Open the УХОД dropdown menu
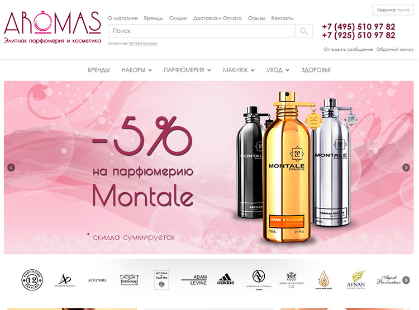419x310 pixels. click(278, 70)
